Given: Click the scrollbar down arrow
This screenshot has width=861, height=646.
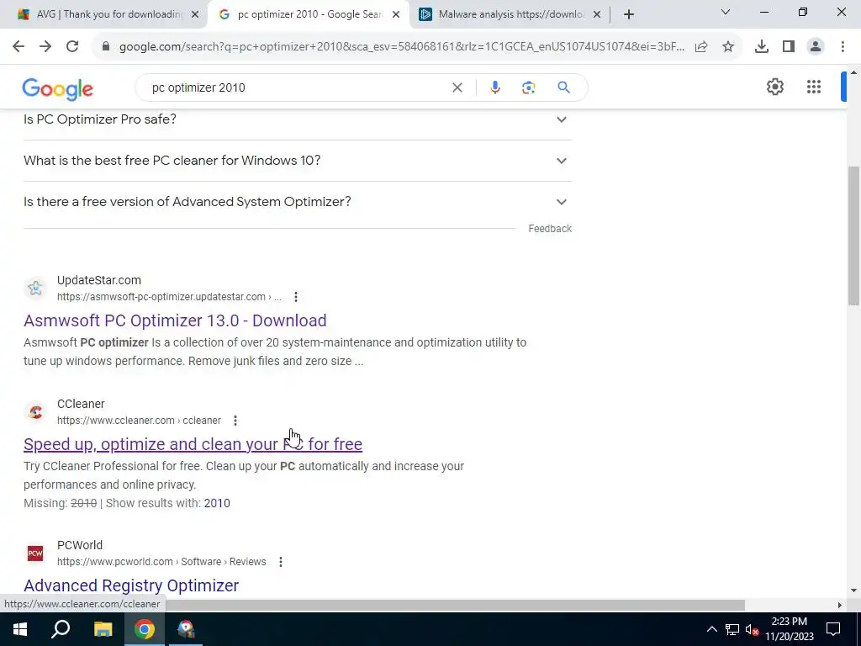Looking at the screenshot, I should (x=853, y=591).
